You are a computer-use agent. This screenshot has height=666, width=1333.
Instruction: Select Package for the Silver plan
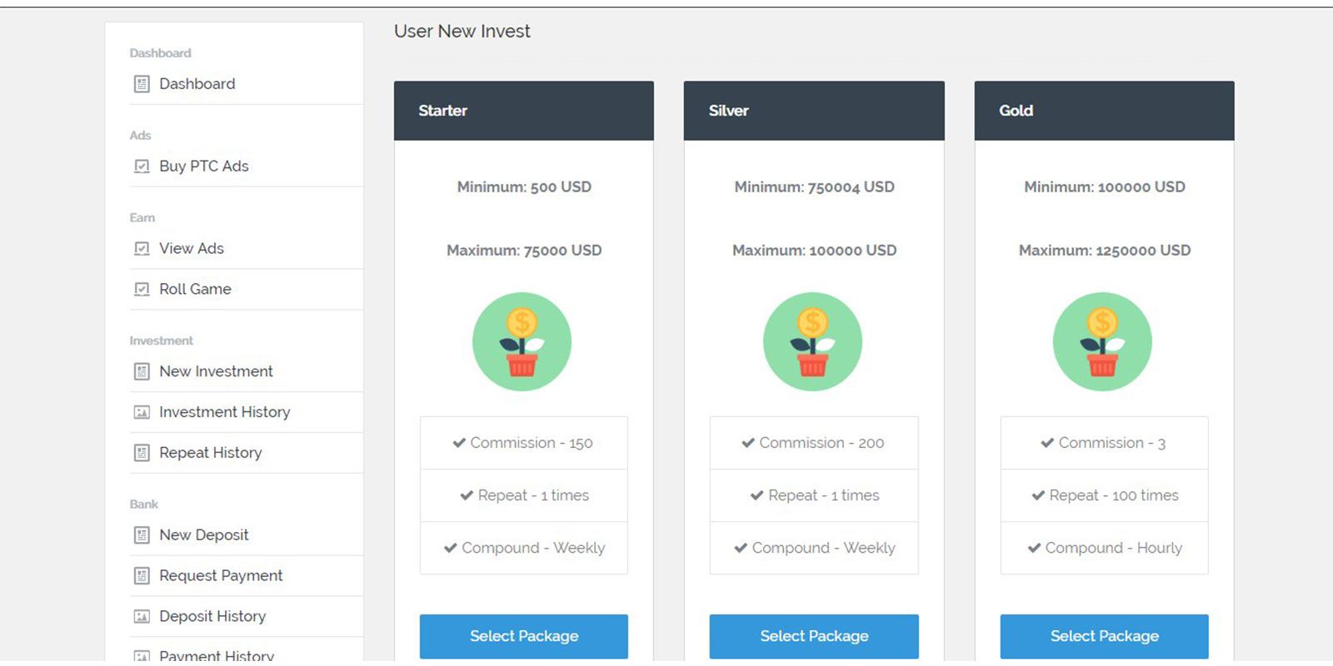click(814, 637)
